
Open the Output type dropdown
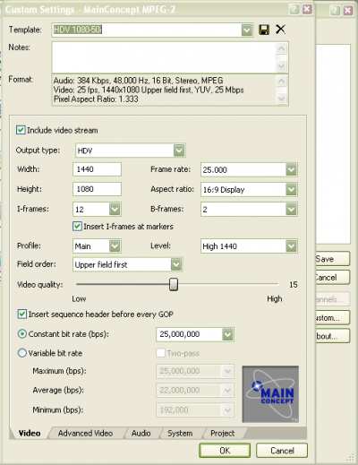pos(179,151)
